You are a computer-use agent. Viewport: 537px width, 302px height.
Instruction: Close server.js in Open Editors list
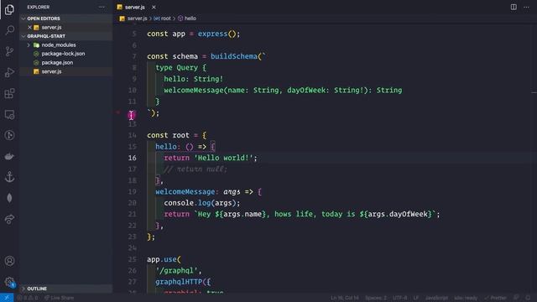click(30, 27)
